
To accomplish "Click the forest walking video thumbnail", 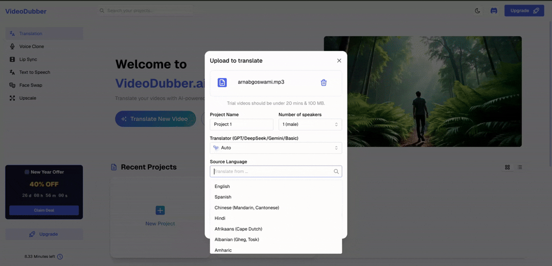I will point(423,92).
